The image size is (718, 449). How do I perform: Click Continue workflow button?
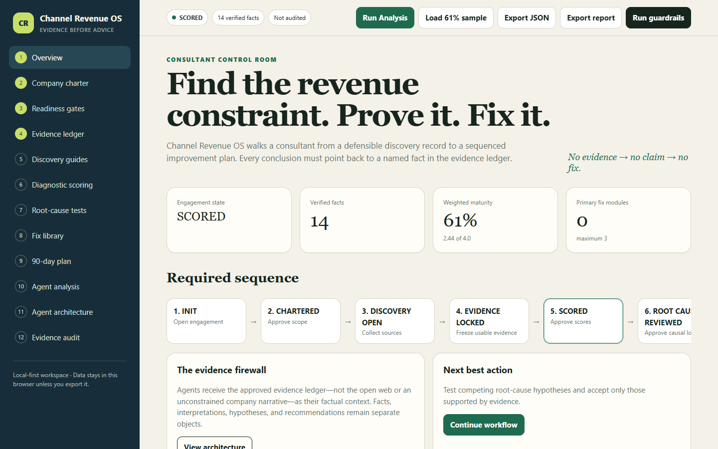484,425
